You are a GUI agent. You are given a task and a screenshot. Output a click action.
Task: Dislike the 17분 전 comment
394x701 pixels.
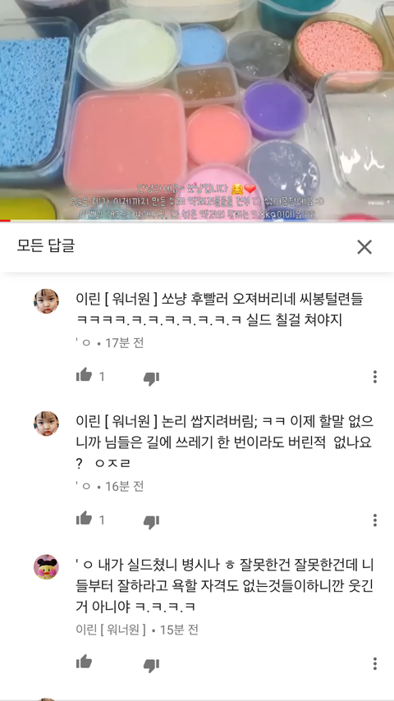click(x=151, y=378)
